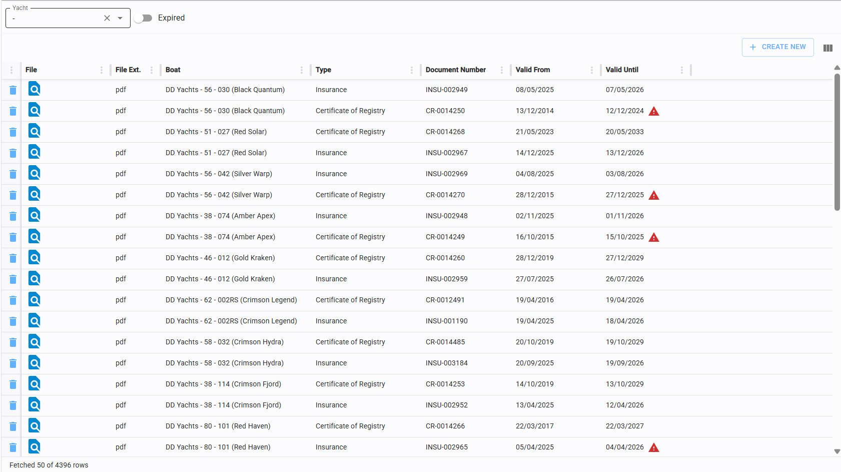The width and height of the screenshot is (841, 472).
Task: Clear the Yacht filter selection
Action: click(107, 18)
